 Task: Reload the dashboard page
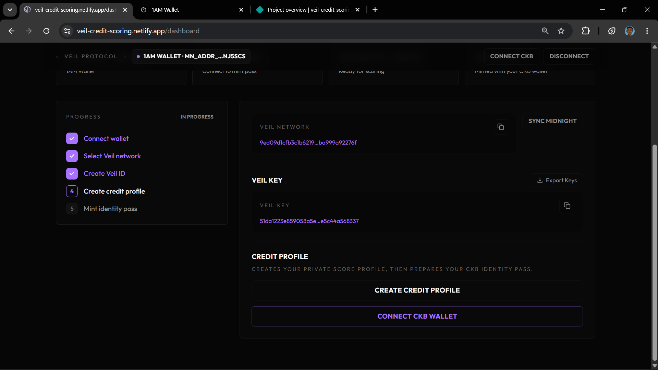(x=46, y=31)
